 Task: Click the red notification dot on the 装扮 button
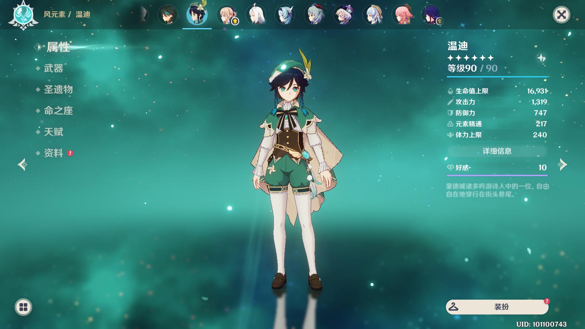[547, 301]
